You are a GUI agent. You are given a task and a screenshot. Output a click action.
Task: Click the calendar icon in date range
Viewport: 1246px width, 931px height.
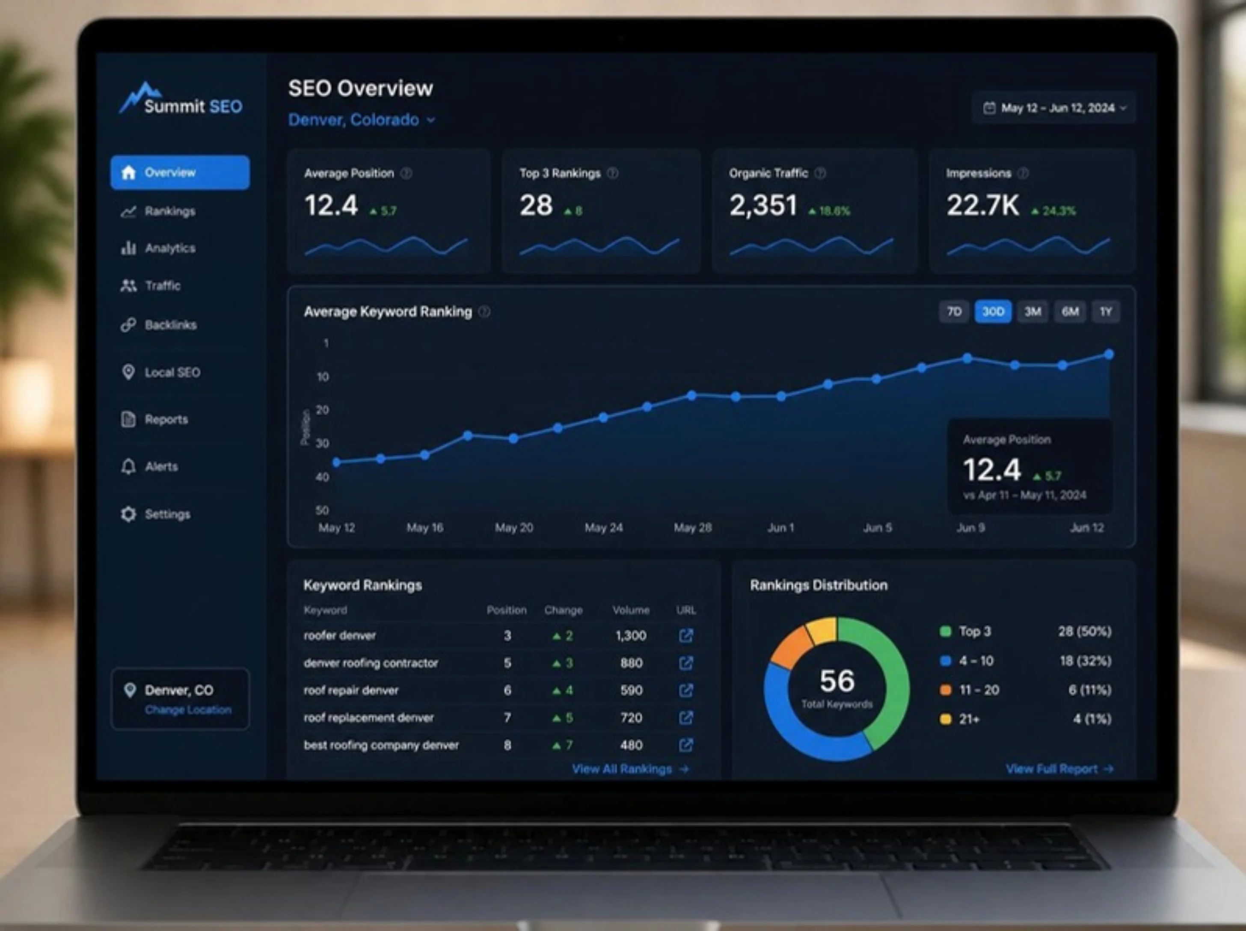click(x=989, y=107)
